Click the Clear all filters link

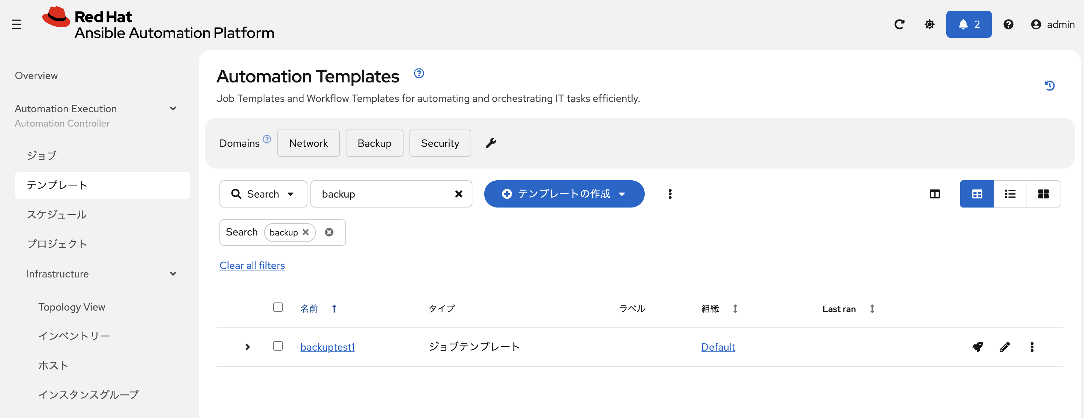pyautogui.click(x=251, y=265)
